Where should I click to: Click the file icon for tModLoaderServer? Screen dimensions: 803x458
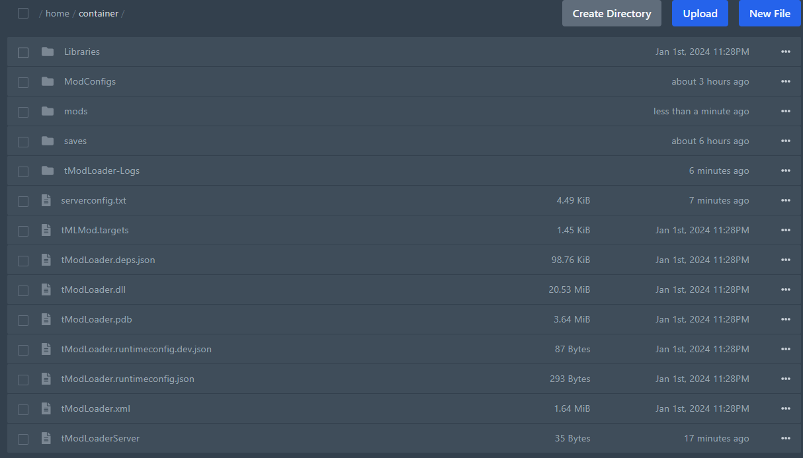click(x=46, y=438)
